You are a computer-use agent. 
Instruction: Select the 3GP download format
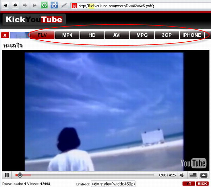[x=167, y=35]
